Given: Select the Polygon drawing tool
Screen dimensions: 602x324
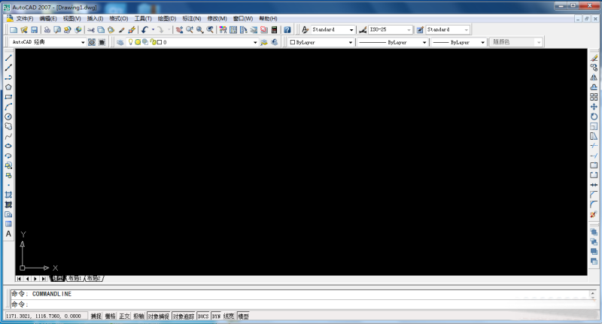Looking at the screenshot, I should pyautogui.click(x=8, y=87).
